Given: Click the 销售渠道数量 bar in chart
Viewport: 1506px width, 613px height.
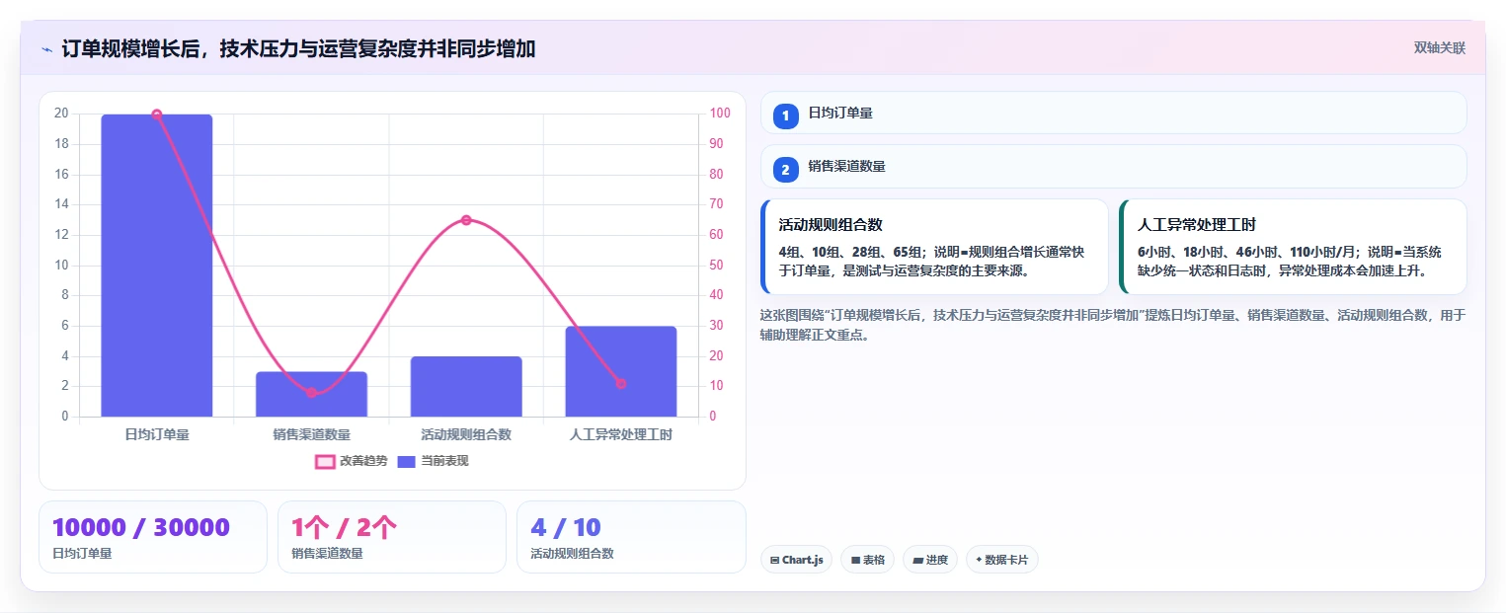Looking at the screenshot, I should [x=312, y=394].
